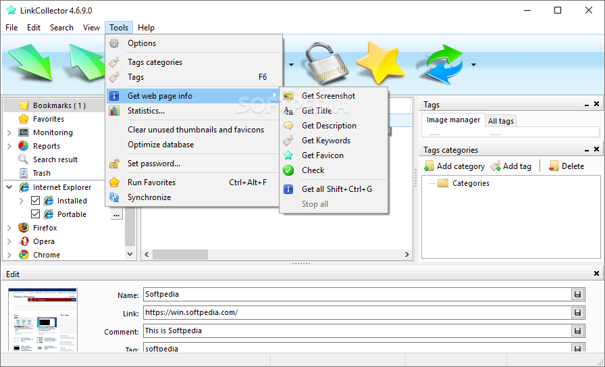Choose Tags categories in Tools menu
The width and height of the screenshot is (605, 367).
tap(194, 62)
